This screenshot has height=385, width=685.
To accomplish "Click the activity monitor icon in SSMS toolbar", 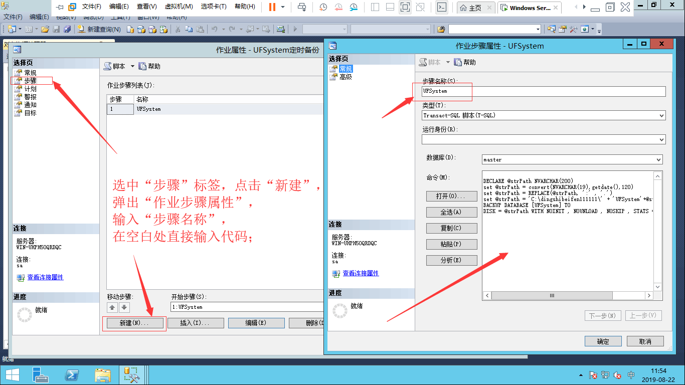I will (281, 29).
